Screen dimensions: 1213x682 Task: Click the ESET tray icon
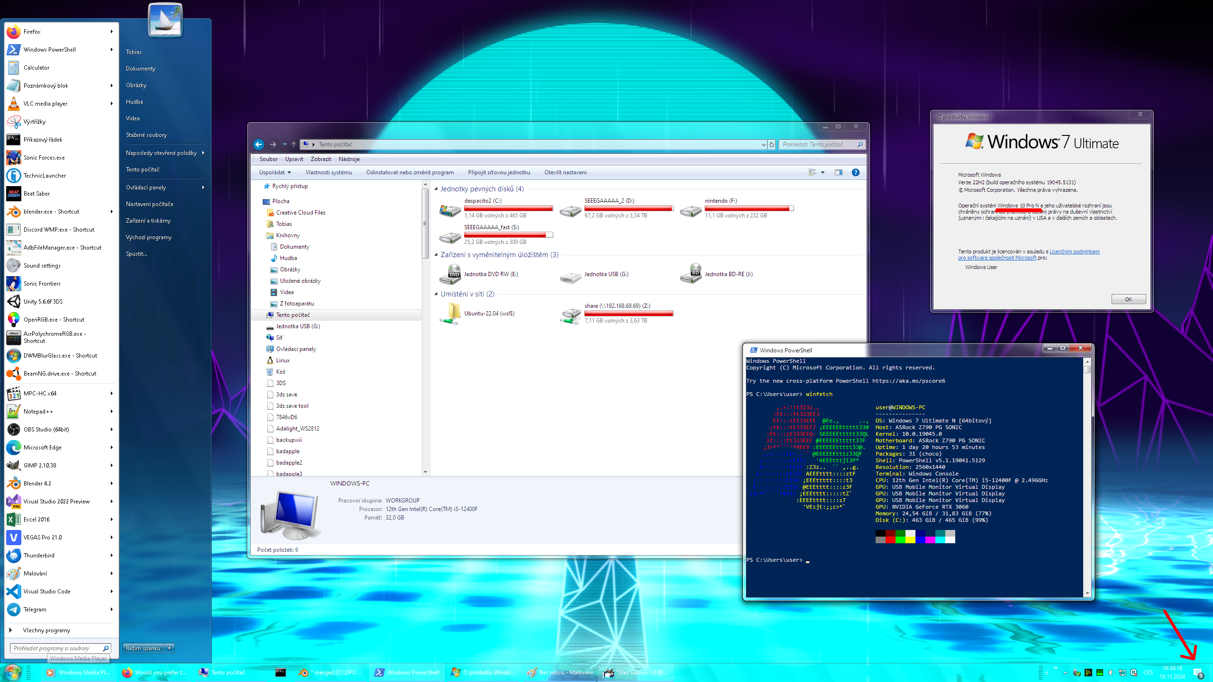1133,673
